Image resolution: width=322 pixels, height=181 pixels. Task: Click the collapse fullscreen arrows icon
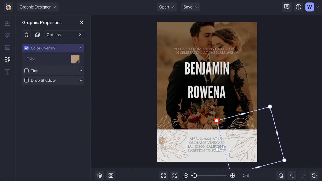tap(175, 176)
